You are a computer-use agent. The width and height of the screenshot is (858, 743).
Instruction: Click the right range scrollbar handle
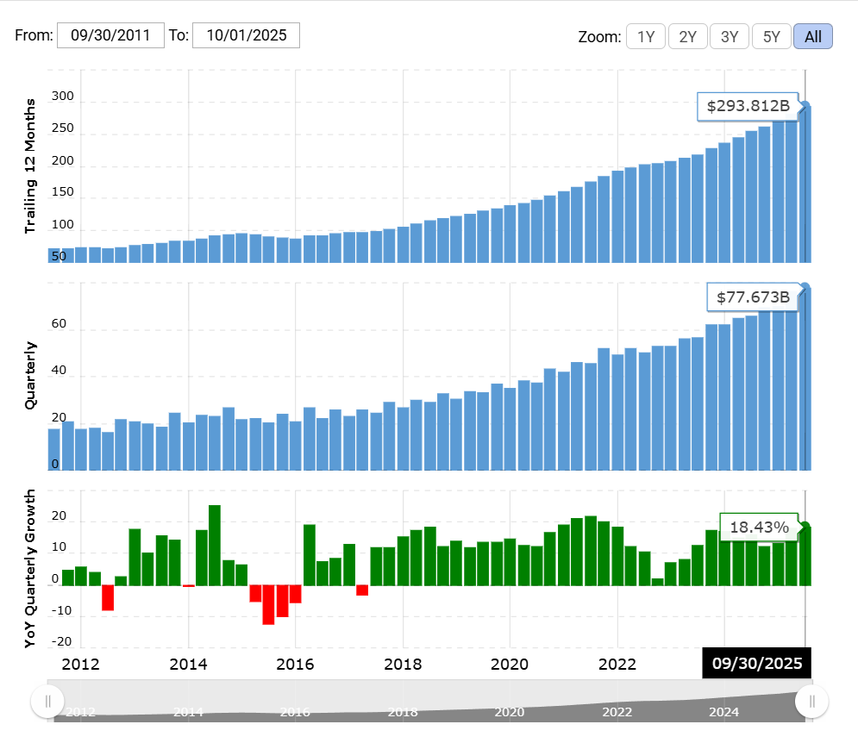(811, 701)
